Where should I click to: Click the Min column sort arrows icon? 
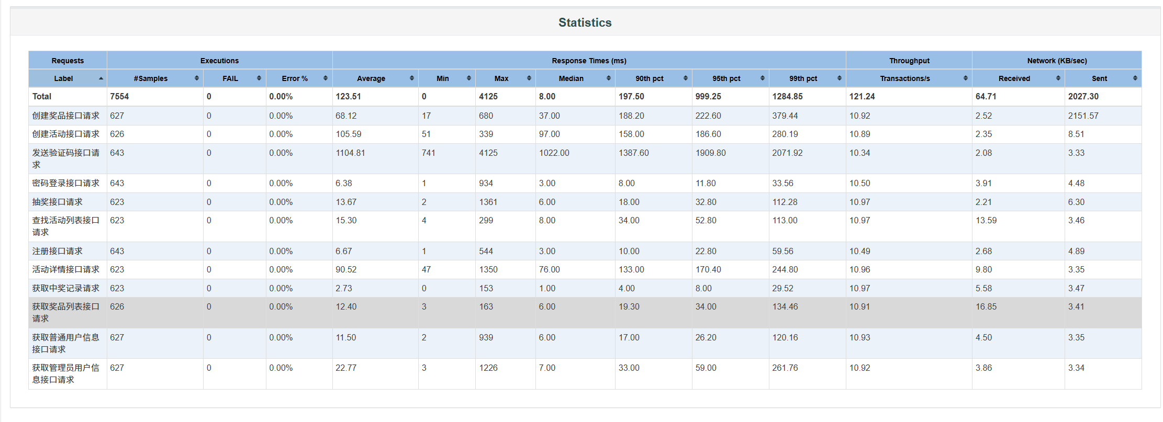[x=469, y=78]
